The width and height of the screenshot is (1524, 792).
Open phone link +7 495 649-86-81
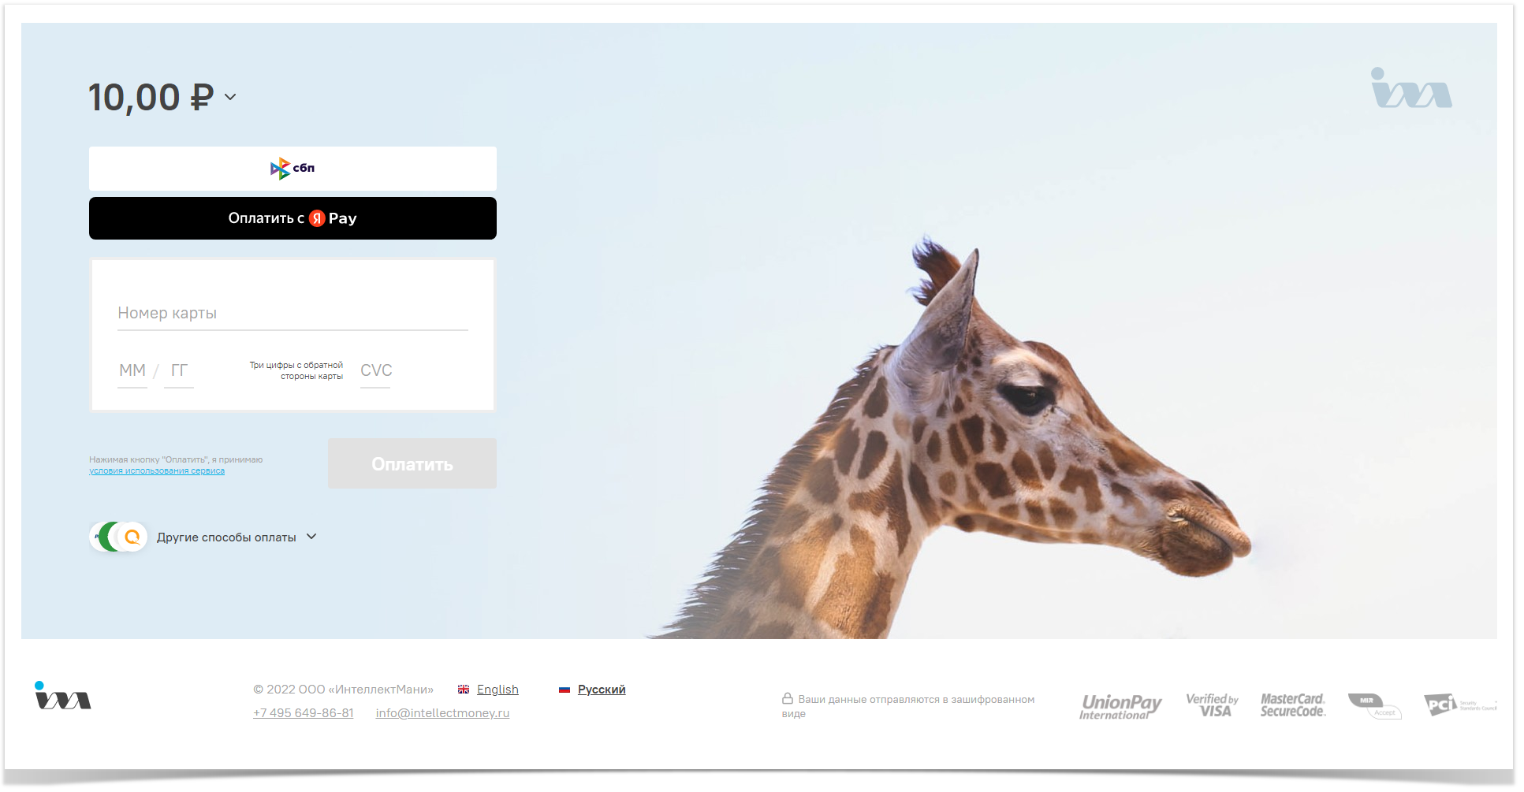304,713
